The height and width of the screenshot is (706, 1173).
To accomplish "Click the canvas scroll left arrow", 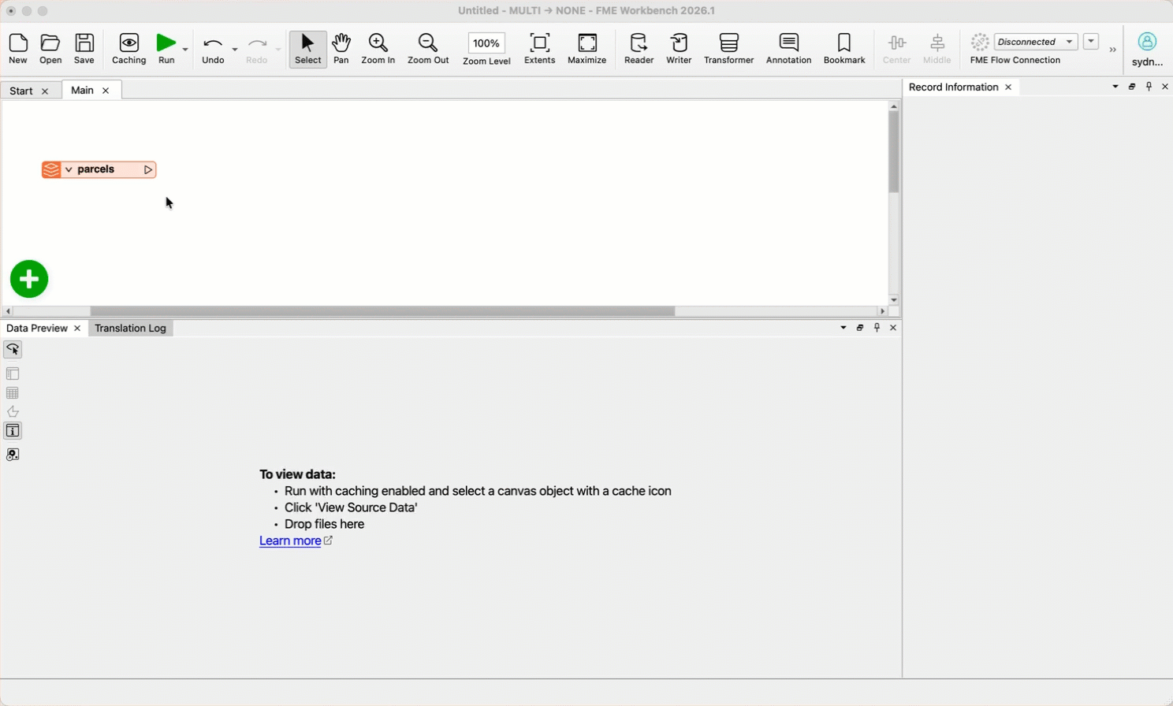I will (8, 311).
